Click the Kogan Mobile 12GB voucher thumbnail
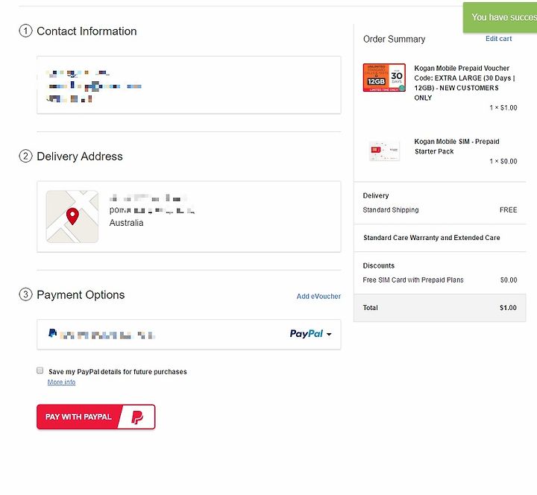The width and height of the screenshot is (537, 495). 384,78
